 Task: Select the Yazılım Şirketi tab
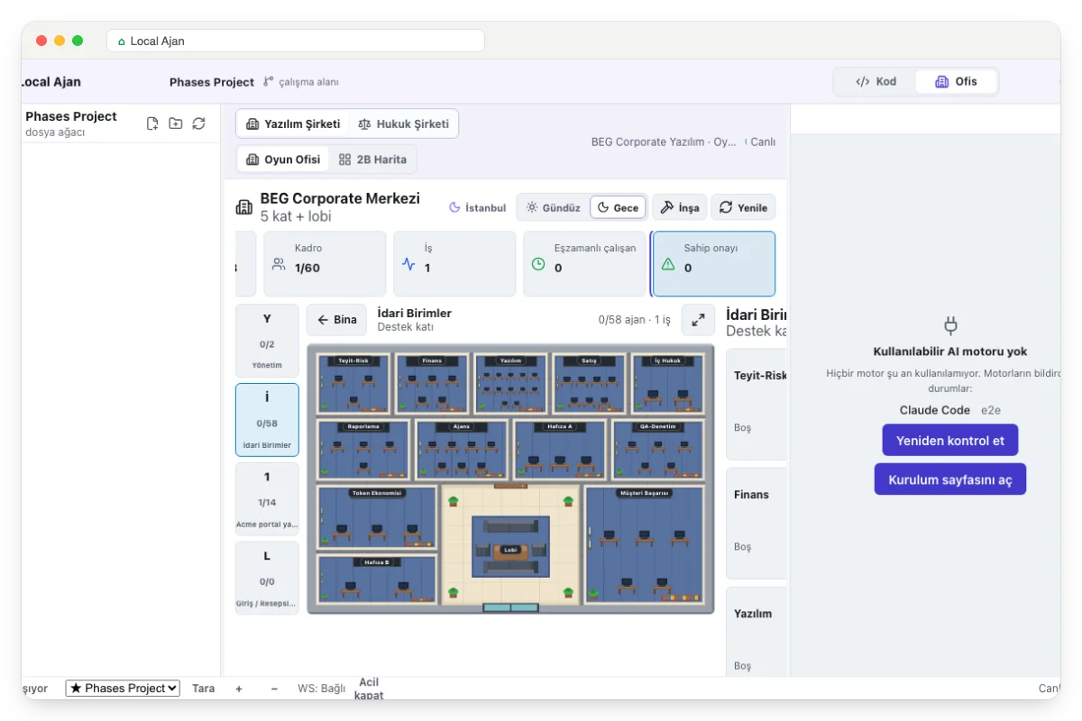tap(293, 124)
